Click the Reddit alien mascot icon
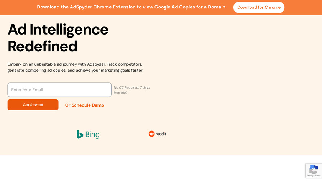 tap(151, 134)
